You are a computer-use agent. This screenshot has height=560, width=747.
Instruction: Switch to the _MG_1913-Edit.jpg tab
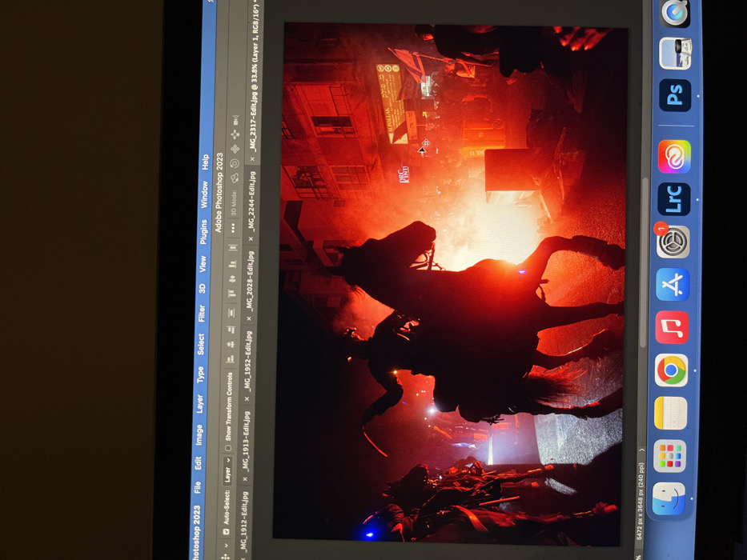246,441
